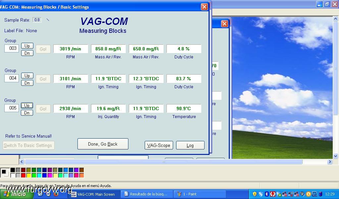The height and width of the screenshot is (199, 339).
Task: Click Paint vertical scrollbar up arrow
Action: coord(336,19)
